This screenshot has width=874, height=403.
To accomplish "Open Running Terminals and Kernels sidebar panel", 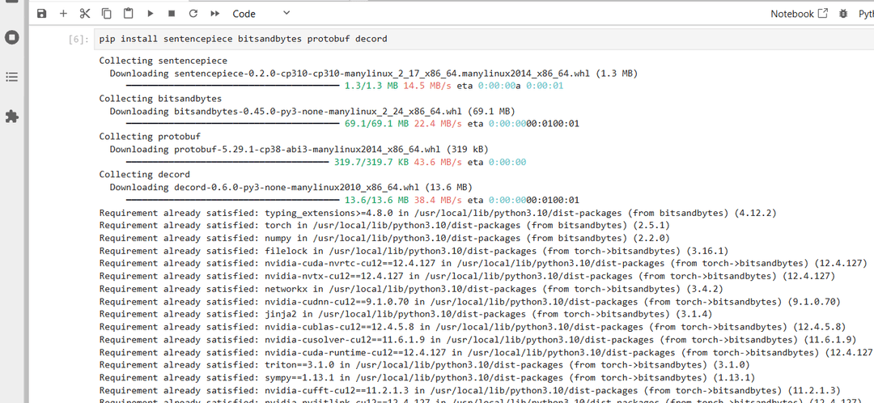I will [x=11, y=37].
